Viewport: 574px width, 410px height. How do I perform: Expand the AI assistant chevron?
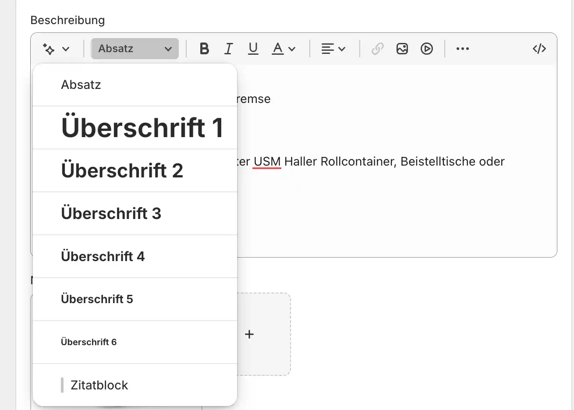coord(66,49)
